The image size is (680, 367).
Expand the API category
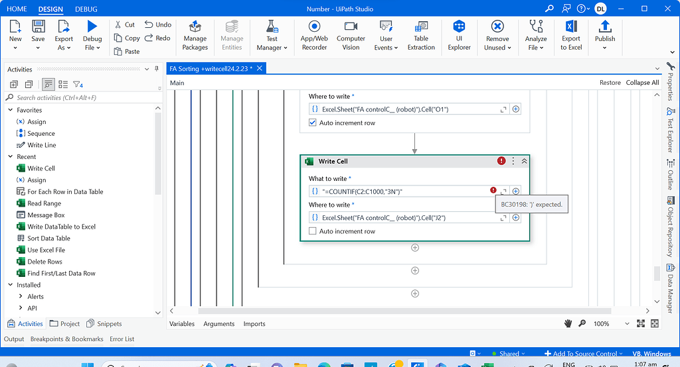coord(21,308)
